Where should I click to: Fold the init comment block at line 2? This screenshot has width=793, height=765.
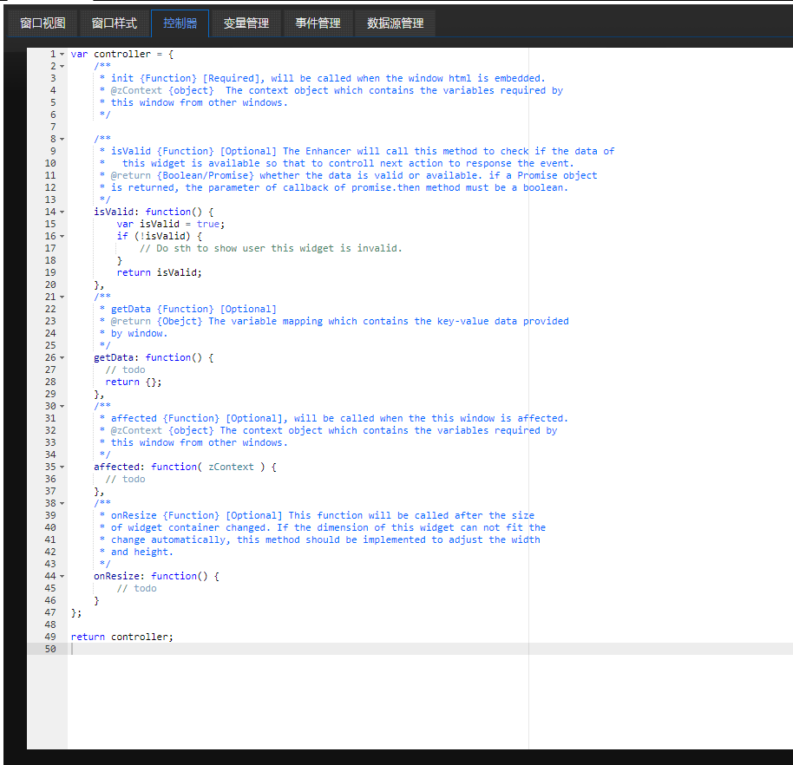click(x=62, y=66)
